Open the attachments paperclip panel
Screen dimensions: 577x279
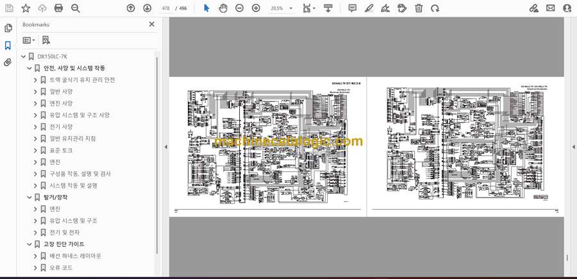[x=8, y=62]
